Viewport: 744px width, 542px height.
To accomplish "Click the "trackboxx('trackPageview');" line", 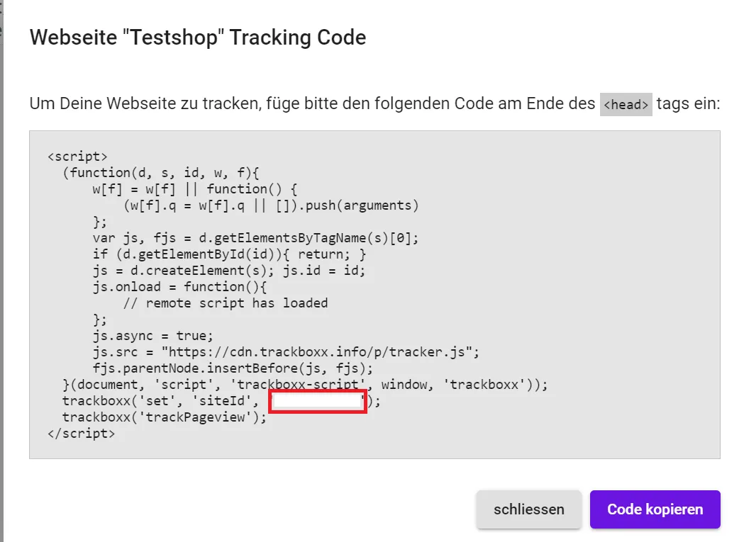I will (165, 417).
